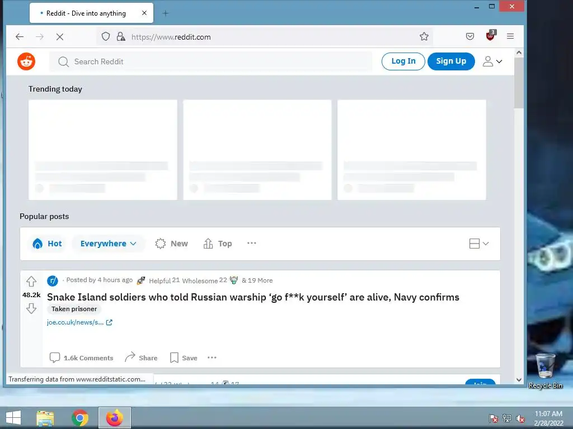Open the uBlock Origin extension icon
Screen dimensions: 573x429
(490, 36)
